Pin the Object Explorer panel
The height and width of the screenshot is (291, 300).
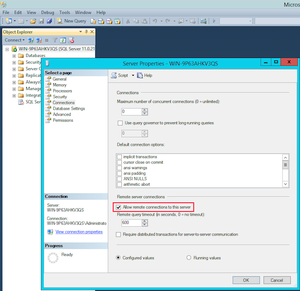pyautogui.click(x=87, y=32)
